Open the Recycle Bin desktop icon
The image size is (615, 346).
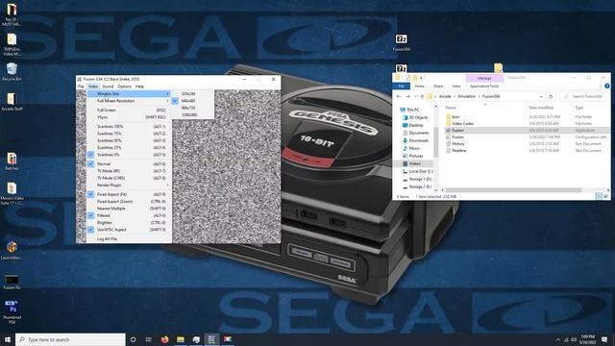12,71
